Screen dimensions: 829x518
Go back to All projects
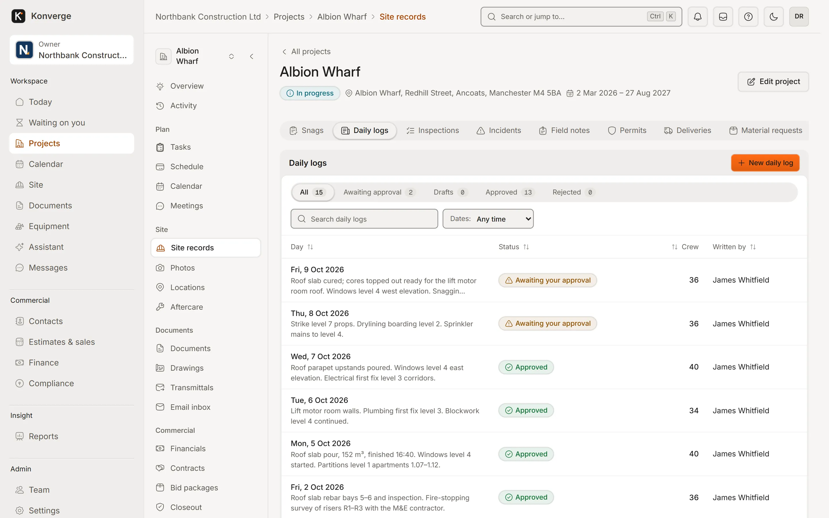tap(306, 52)
